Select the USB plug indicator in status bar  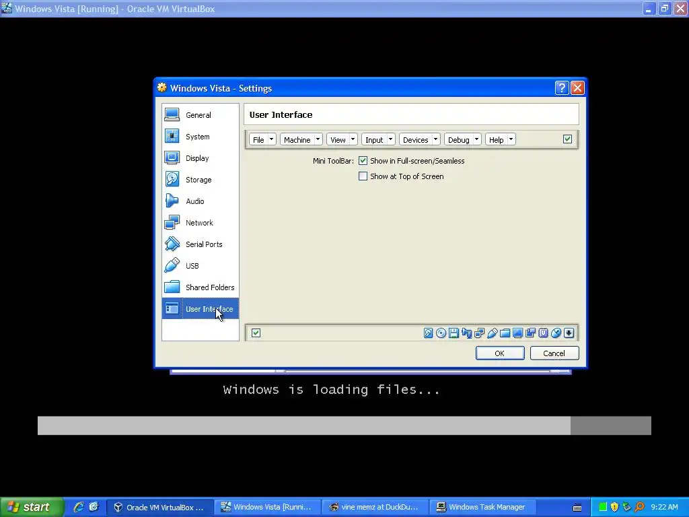tap(492, 333)
